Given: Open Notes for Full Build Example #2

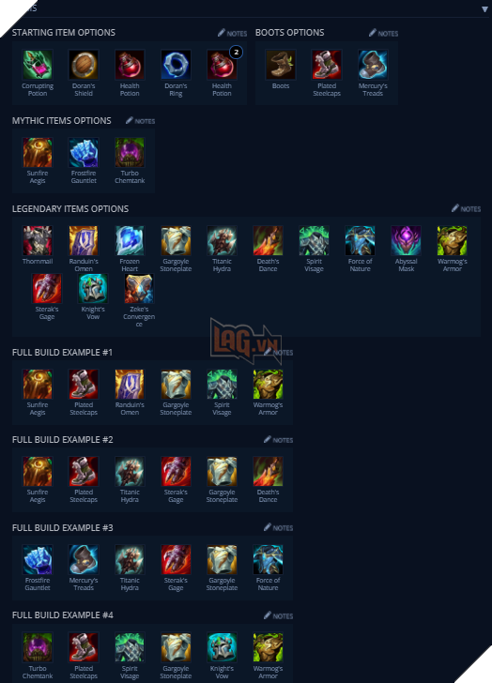Looking at the screenshot, I should tap(279, 440).
